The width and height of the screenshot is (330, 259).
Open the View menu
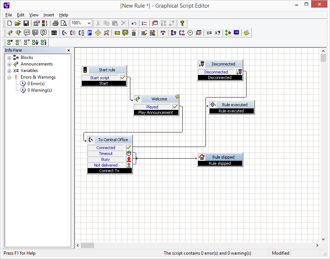[34, 15]
